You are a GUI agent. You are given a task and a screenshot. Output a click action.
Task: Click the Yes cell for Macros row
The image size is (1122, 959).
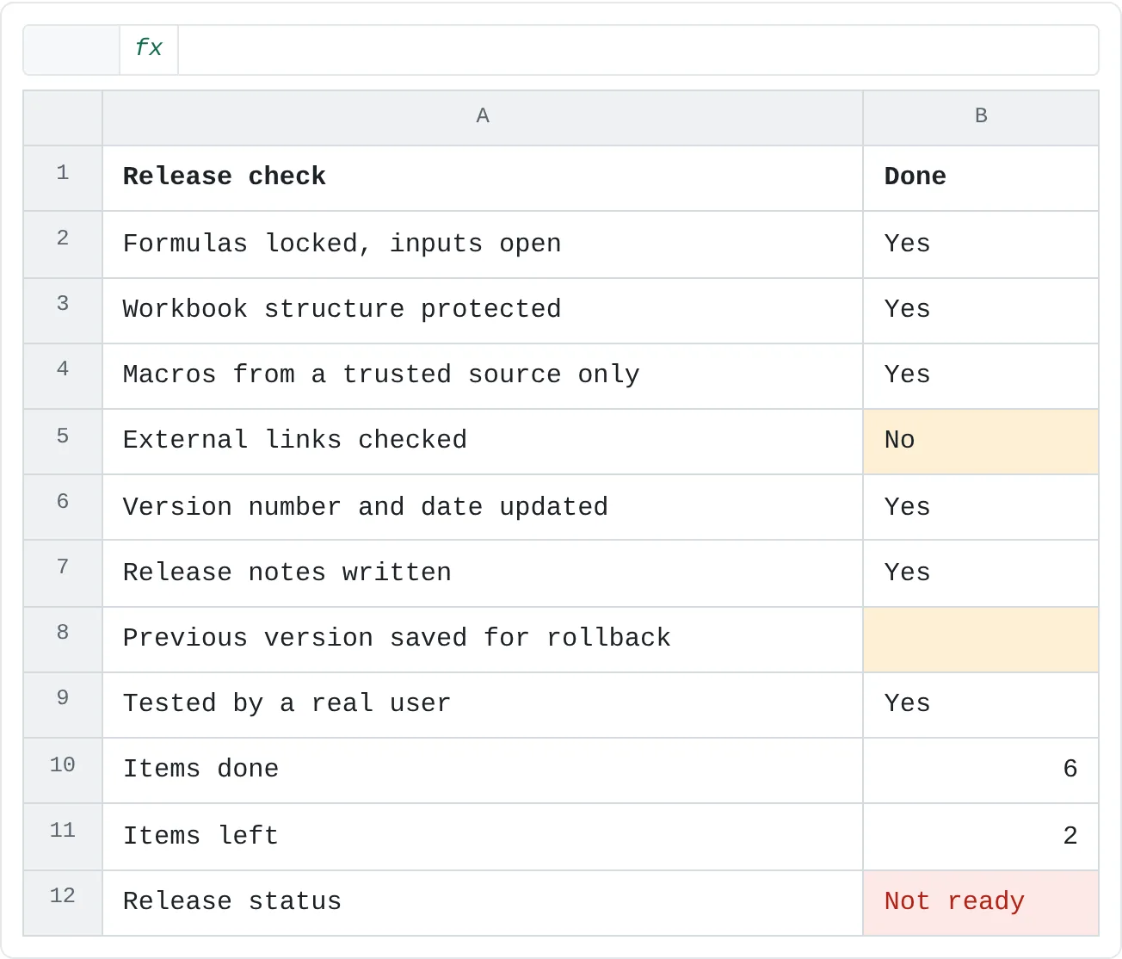[981, 376]
